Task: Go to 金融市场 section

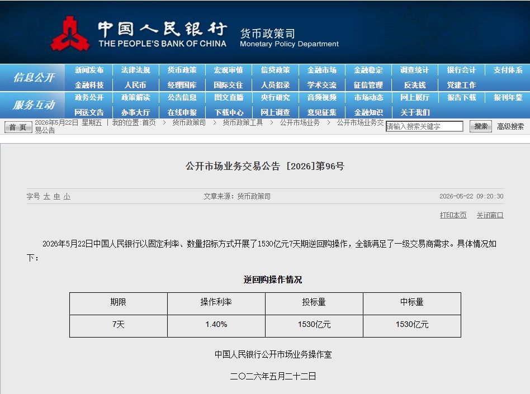Action: tap(322, 70)
